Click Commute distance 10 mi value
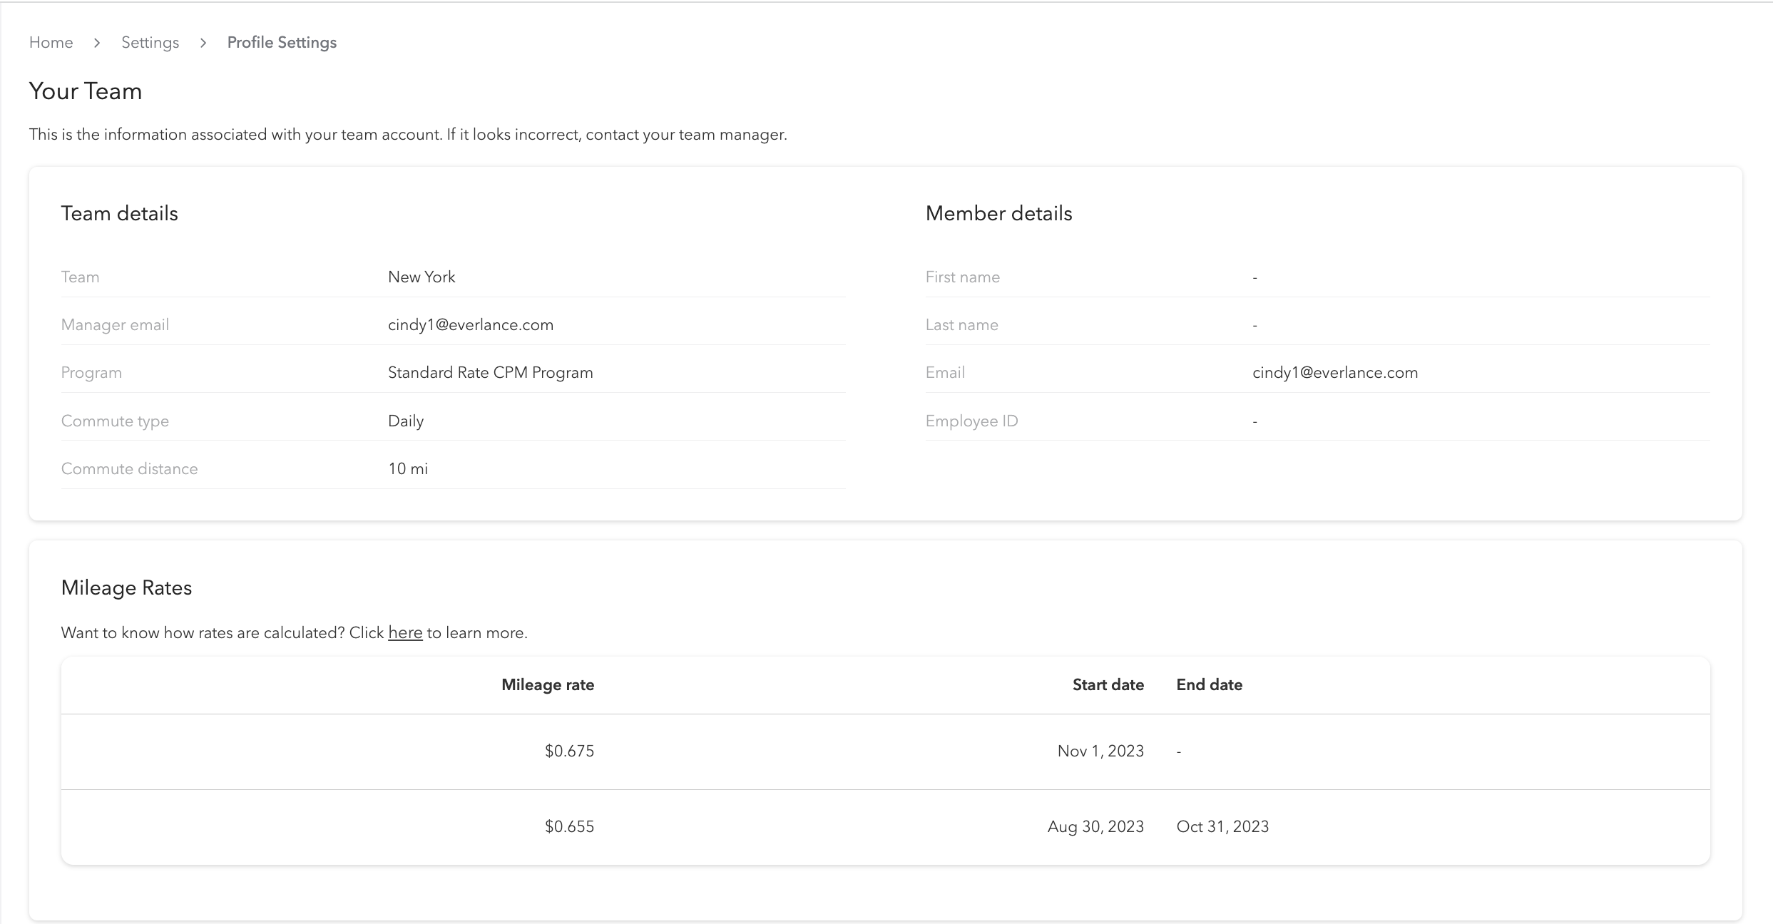The width and height of the screenshot is (1773, 924). coord(408,469)
